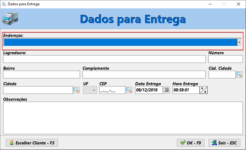Select the Bairro input field
This screenshot has height=150, width=246.
coord(41,74)
